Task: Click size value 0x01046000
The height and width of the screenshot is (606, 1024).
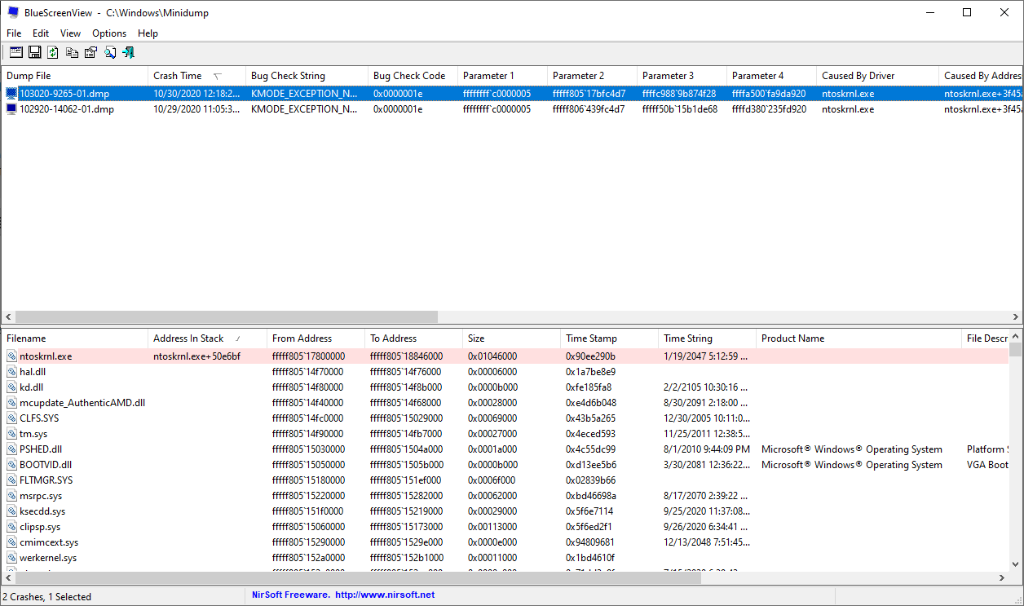Action: point(492,356)
